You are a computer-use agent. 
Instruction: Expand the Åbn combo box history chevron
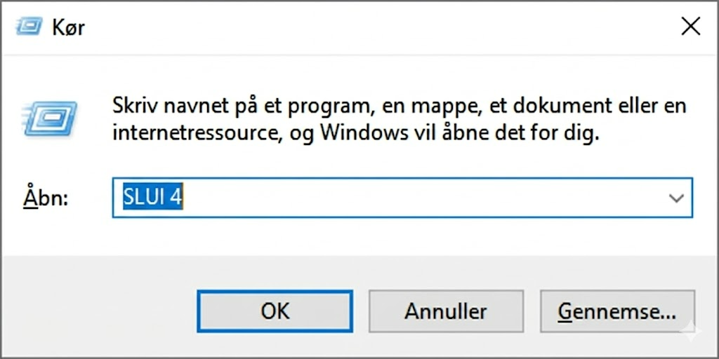pyautogui.click(x=676, y=198)
